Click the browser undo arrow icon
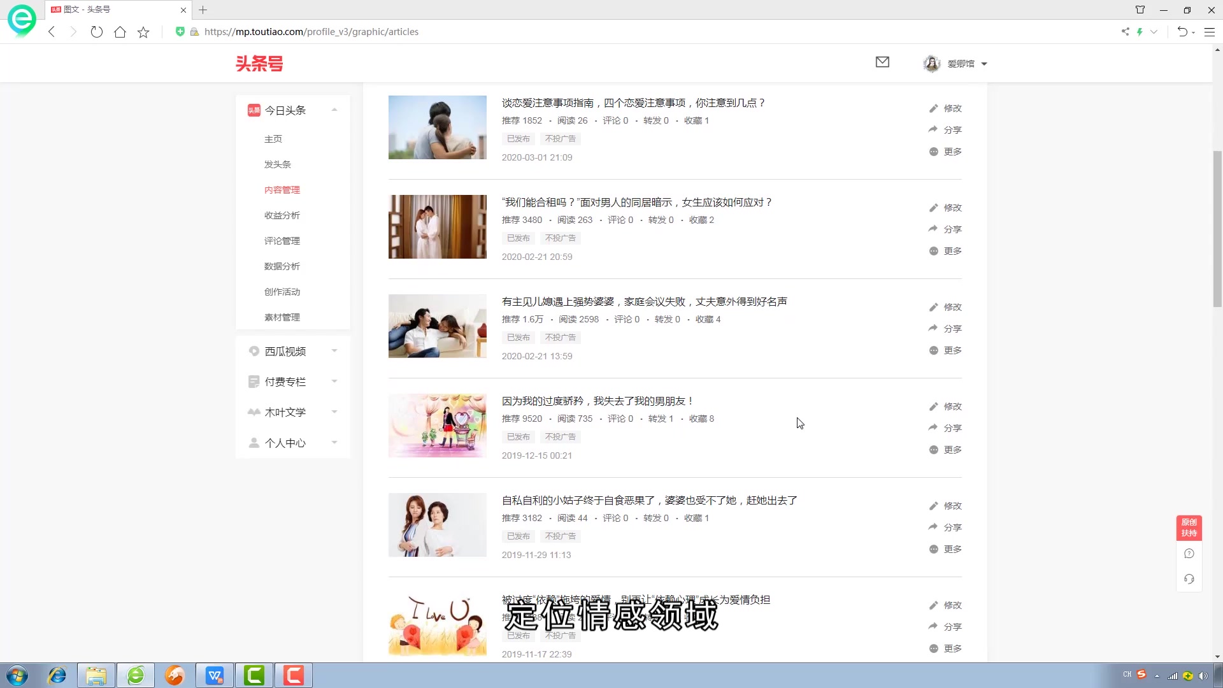The image size is (1223, 688). pos(1182,32)
